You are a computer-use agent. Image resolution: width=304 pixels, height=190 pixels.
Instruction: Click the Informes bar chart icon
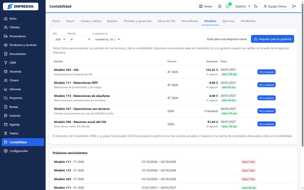(x=6, y=89)
